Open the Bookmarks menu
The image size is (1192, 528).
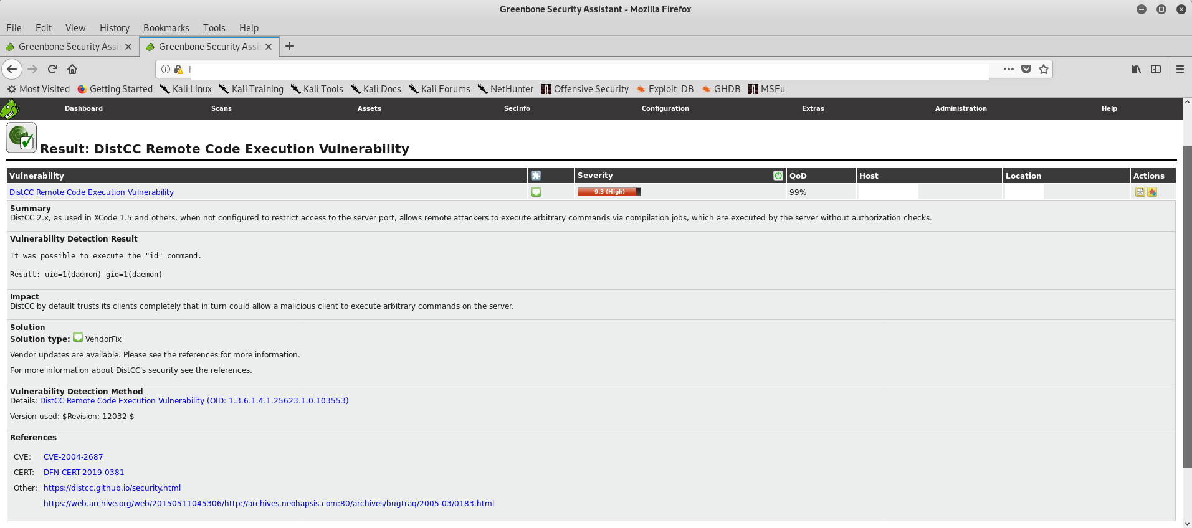click(x=166, y=28)
